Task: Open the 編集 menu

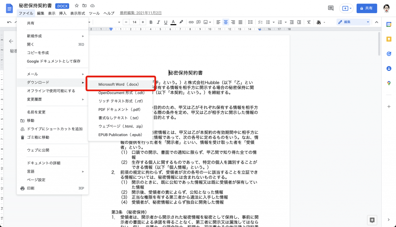Action: point(40,13)
